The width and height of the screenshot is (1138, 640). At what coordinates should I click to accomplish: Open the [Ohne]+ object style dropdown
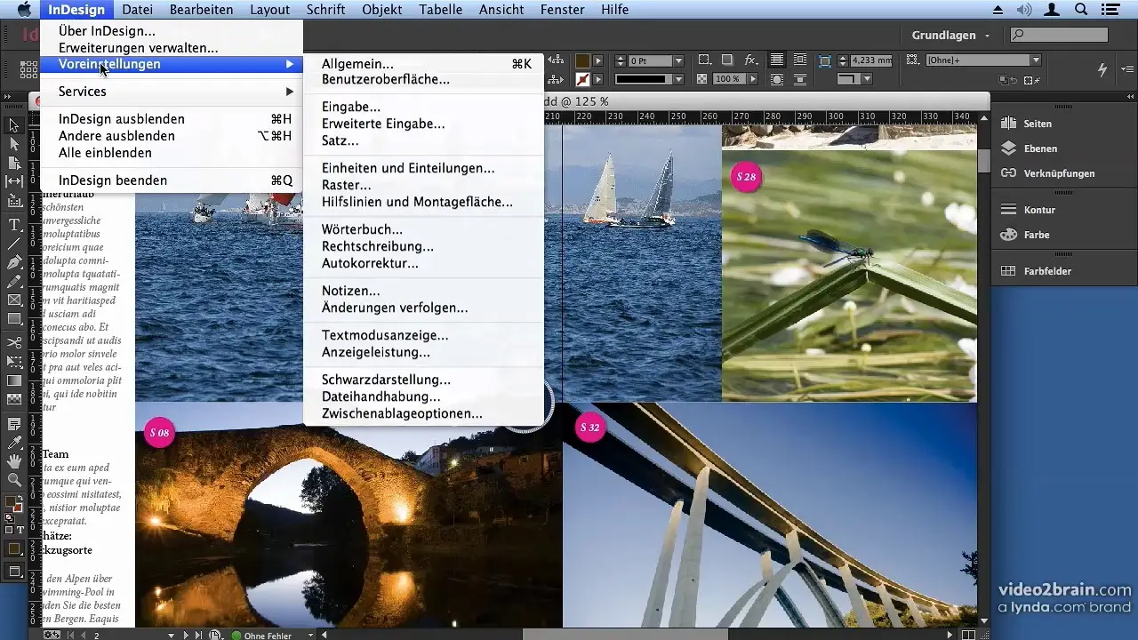[x=1036, y=60]
